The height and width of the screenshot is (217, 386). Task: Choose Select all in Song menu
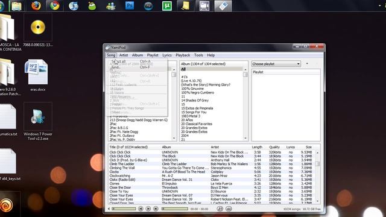[137, 61]
